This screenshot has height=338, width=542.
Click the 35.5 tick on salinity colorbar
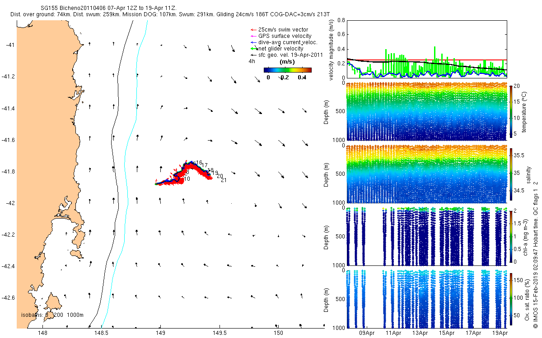(519, 155)
